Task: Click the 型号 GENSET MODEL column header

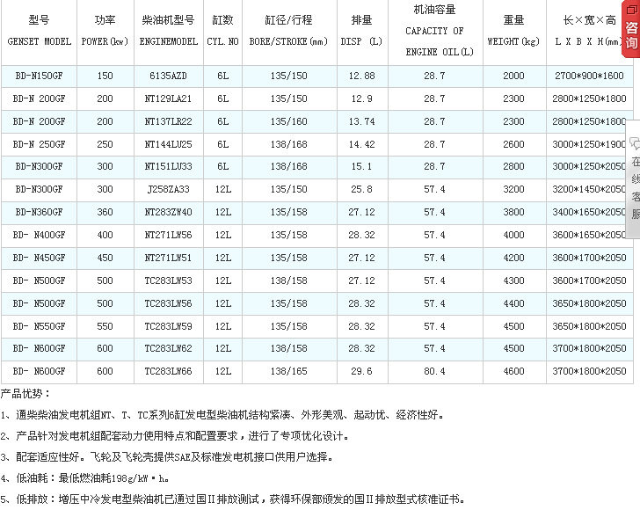Action: pos(39,30)
